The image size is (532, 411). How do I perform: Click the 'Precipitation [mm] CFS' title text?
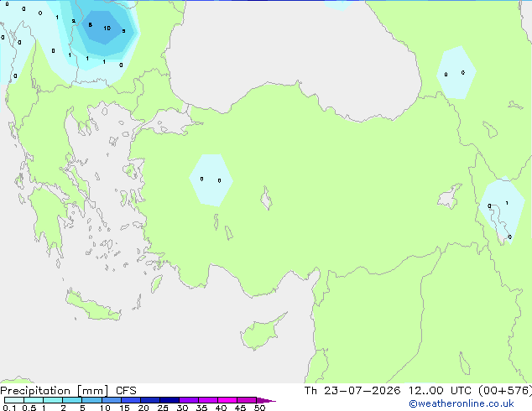68,391
